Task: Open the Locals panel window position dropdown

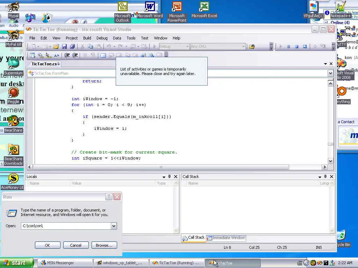Action: click(x=164, y=177)
